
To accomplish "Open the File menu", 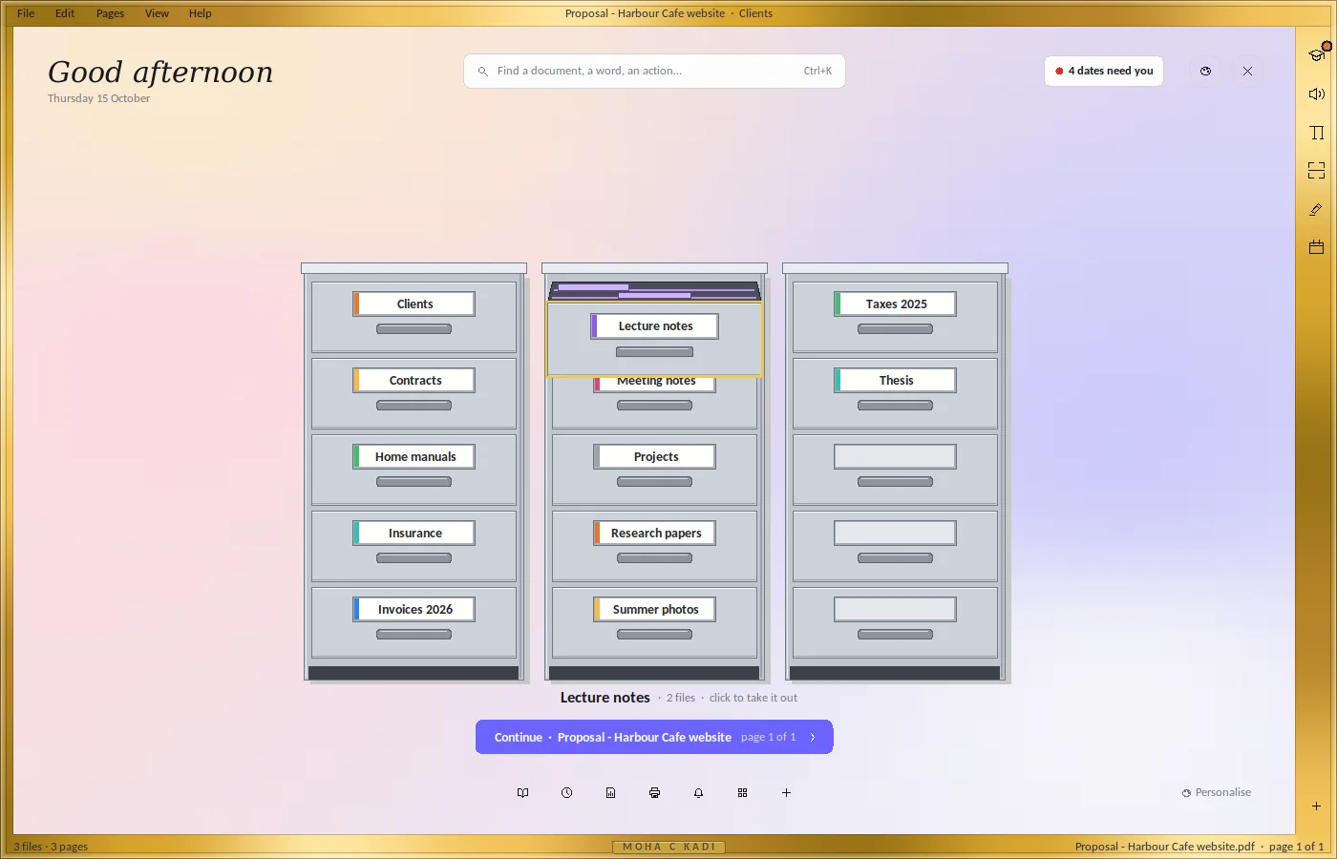I will tap(26, 13).
